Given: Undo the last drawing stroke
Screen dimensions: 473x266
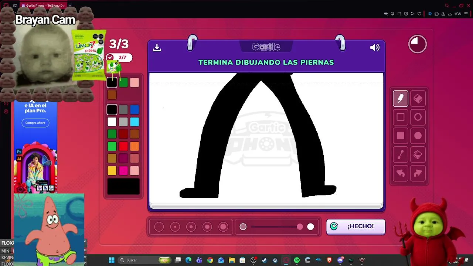Looking at the screenshot, I should coord(401,173).
